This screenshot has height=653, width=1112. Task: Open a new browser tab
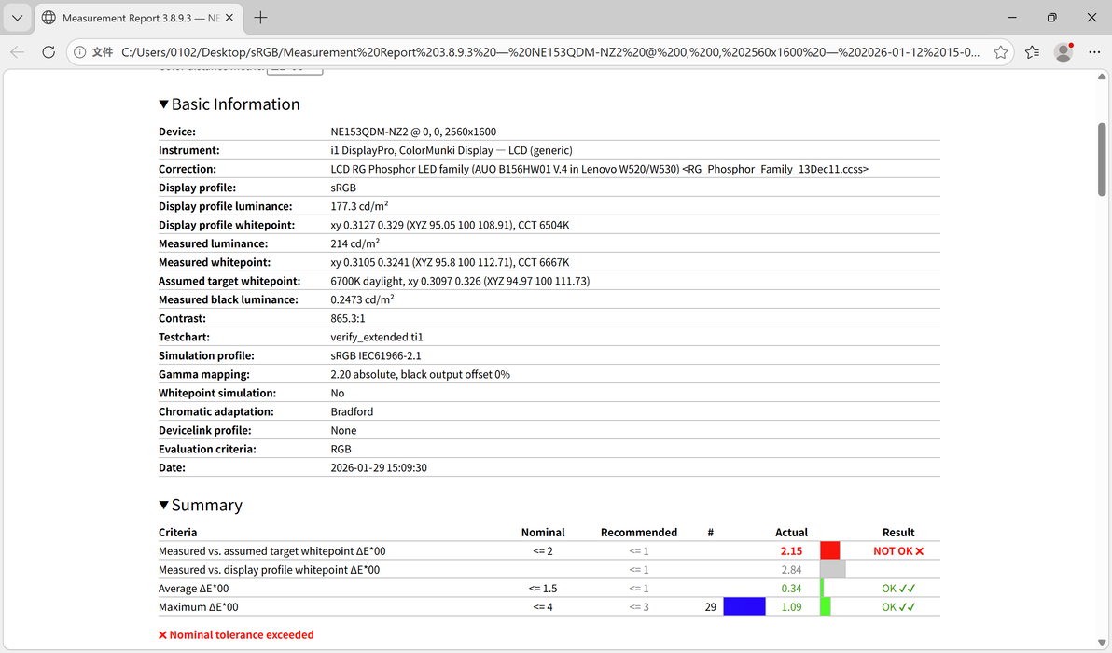(x=260, y=18)
